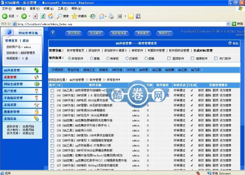245x175 pixels.
Task: Open the Home page icon
Action: [50, 16]
